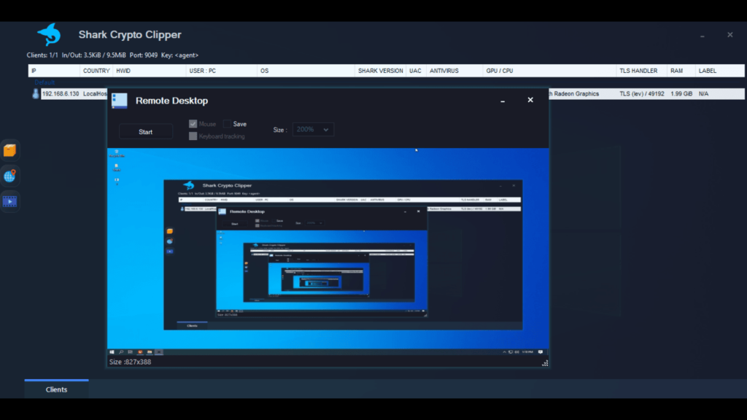Image resolution: width=747 pixels, height=420 pixels.
Task: Toggle the Mouse checkbox
Action: (x=193, y=124)
